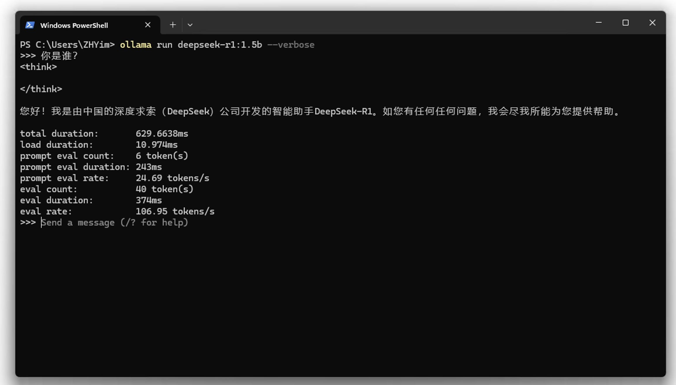Select the Windows PowerShell tab
The height and width of the screenshot is (385, 676).
click(90, 25)
